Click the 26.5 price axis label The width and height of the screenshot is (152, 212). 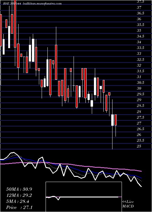(140, 129)
